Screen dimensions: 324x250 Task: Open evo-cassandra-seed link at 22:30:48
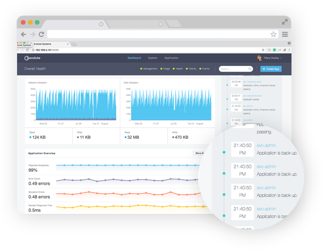(x=252, y=82)
